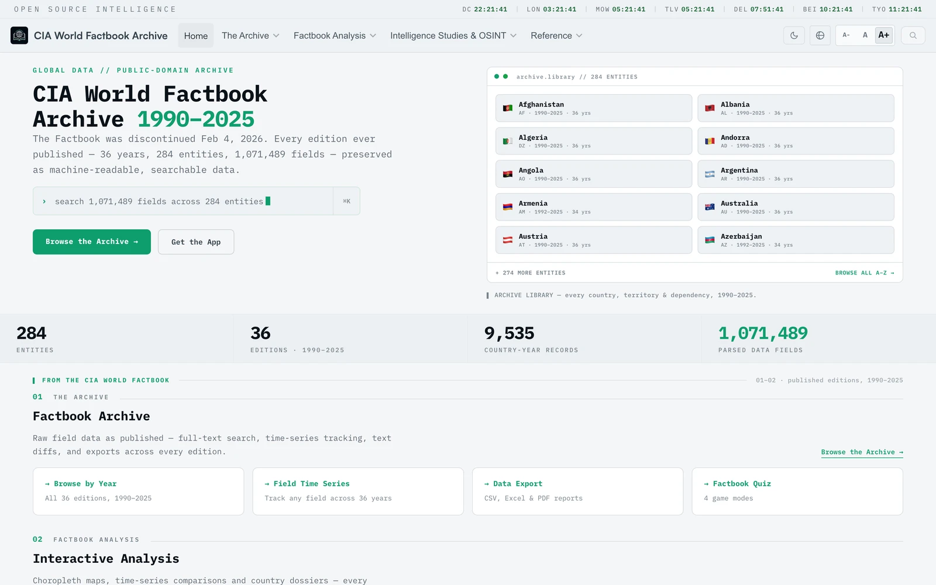This screenshot has width=936, height=585.
Task: Open Algeria flag icon entry
Action: click(x=508, y=141)
